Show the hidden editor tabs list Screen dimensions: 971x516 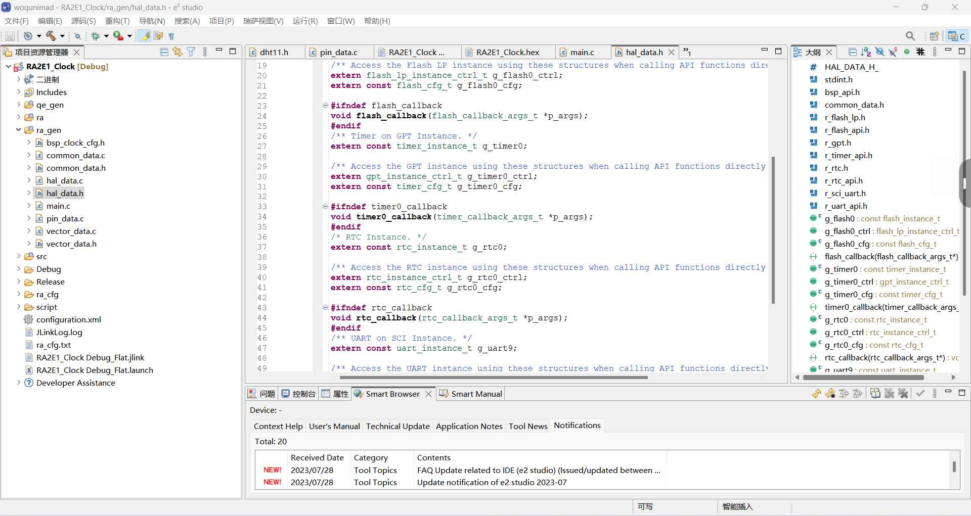point(687,52)
